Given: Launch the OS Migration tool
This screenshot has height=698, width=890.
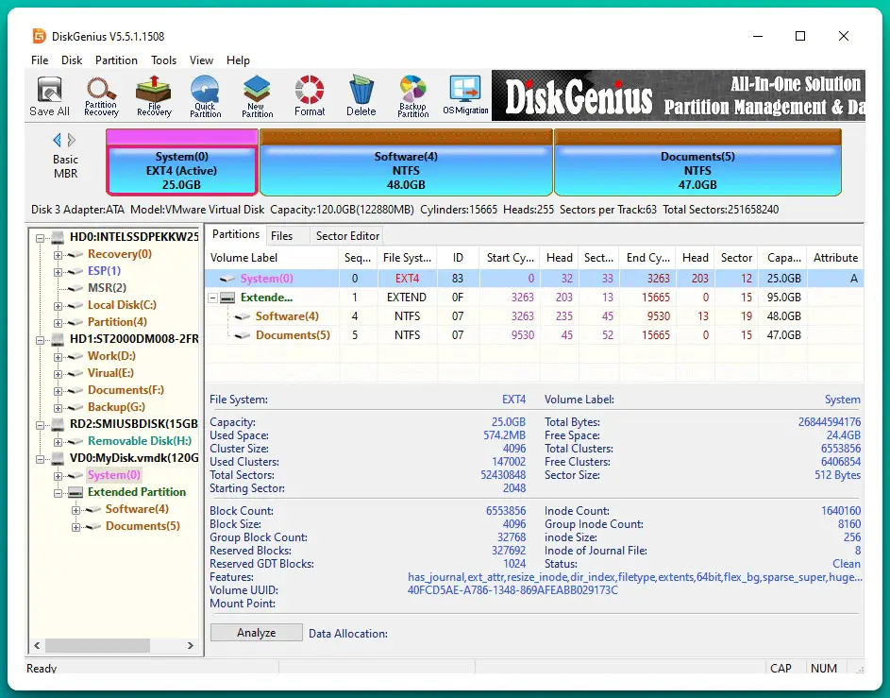Looking at the screenshot, I should click(x=463, y=94).
